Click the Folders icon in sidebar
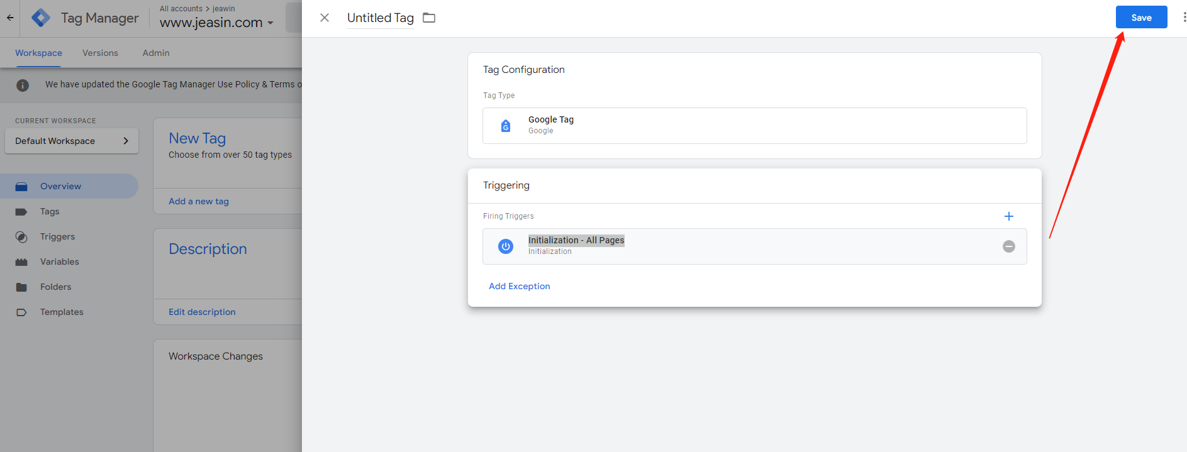 point(21,287)
